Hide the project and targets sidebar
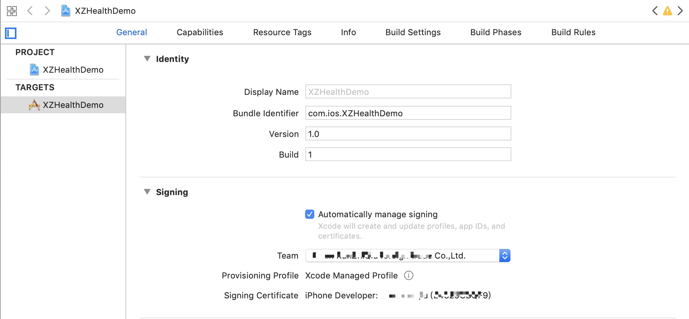The width and height of the screenshot is (689, 319). [x=11, y=33]
